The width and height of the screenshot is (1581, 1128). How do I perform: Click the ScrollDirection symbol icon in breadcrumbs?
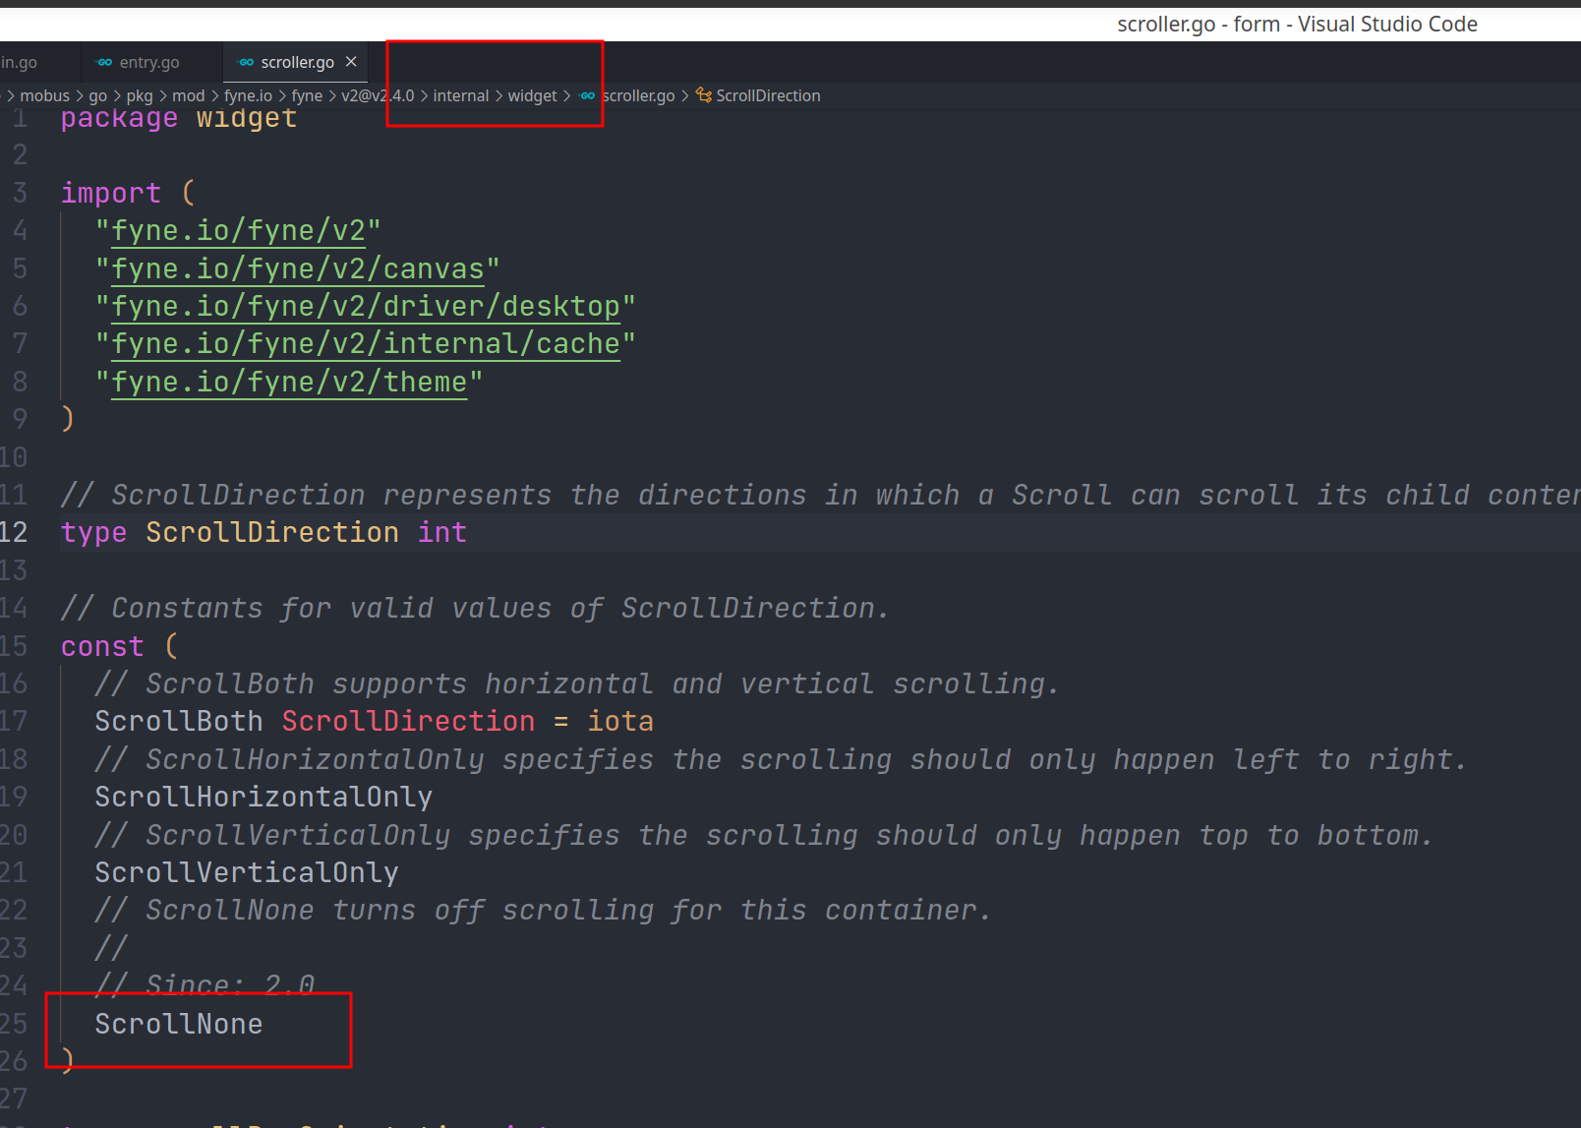704,95
